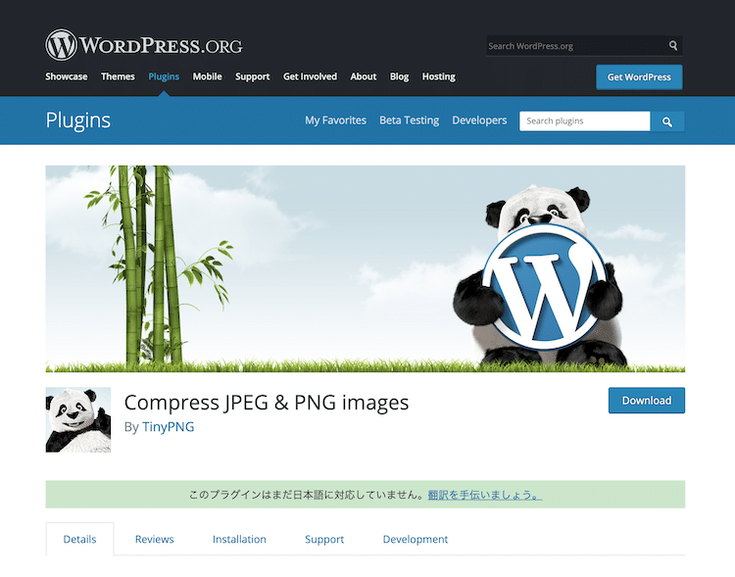This screenshot has width=735, height=577.
Task: Open the Hosting nav link
Action: [439, 76]
